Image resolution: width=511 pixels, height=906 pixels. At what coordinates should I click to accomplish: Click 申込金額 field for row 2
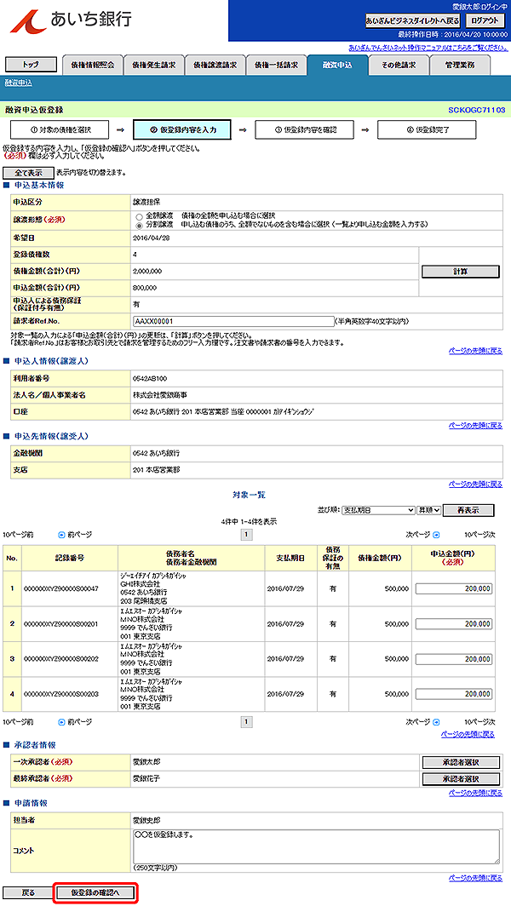(x=454, y=624)
